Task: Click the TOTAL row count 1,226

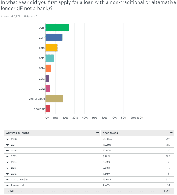Action: [167, 191]
